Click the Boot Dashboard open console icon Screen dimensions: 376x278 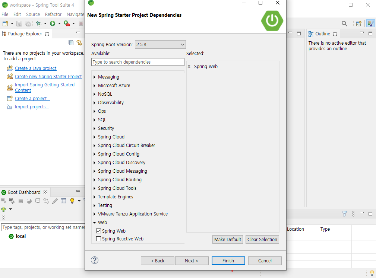38,201
